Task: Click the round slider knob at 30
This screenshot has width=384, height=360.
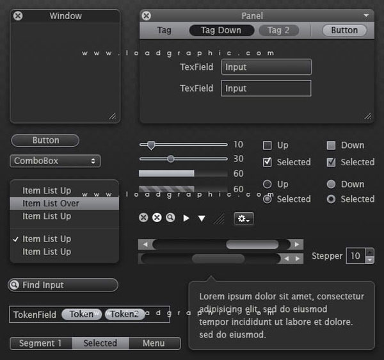Action: click(171, 159)
